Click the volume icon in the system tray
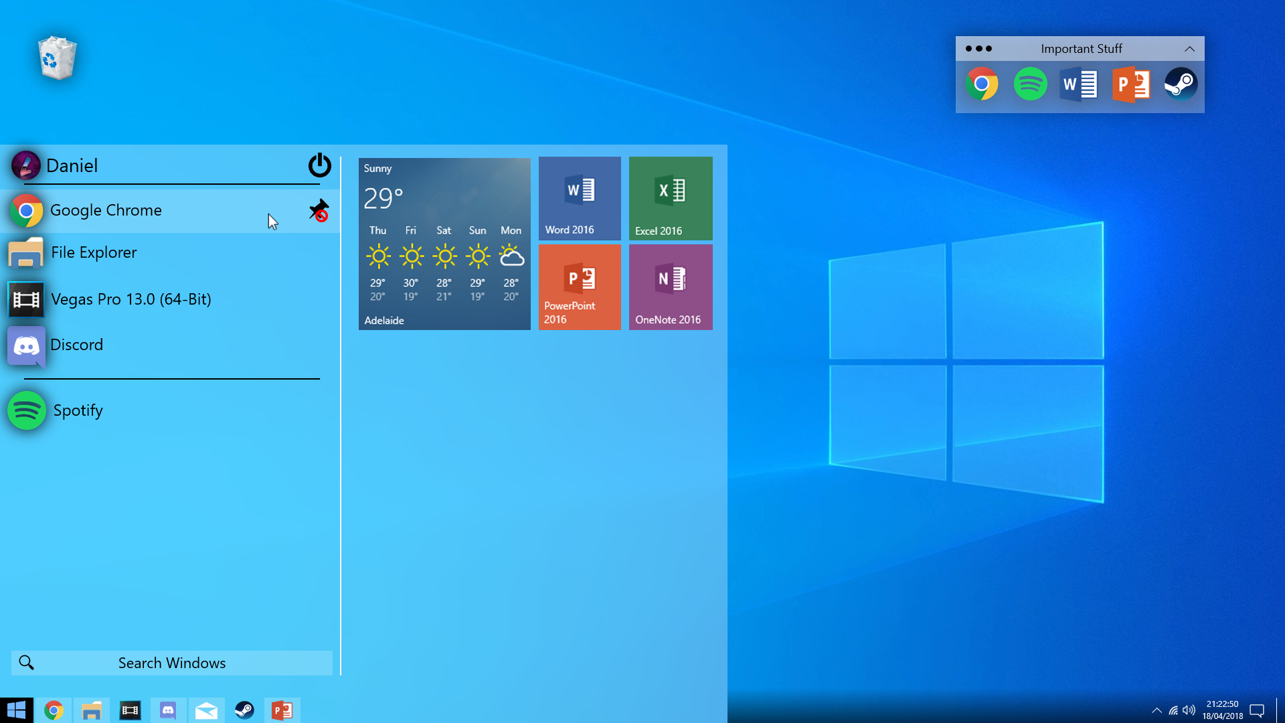The height and width of the screenshot is (723, 1285). coord(1189,710)
